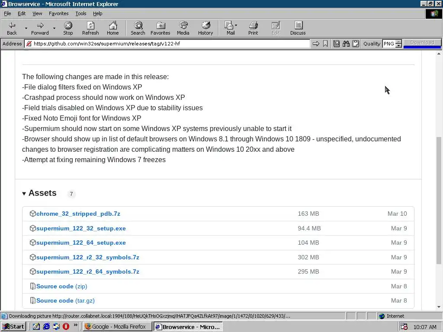Click the Browservice taskbar button

188,327
